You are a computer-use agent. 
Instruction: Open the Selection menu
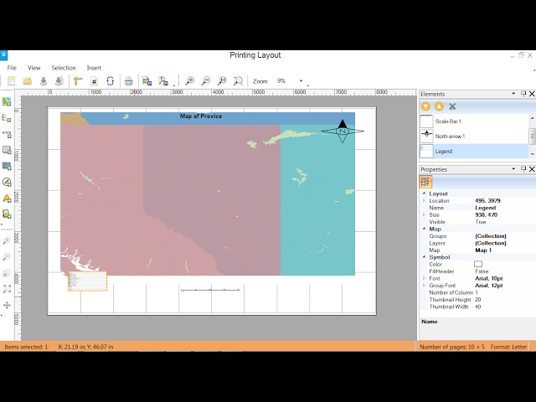click(x=64, y=68)
